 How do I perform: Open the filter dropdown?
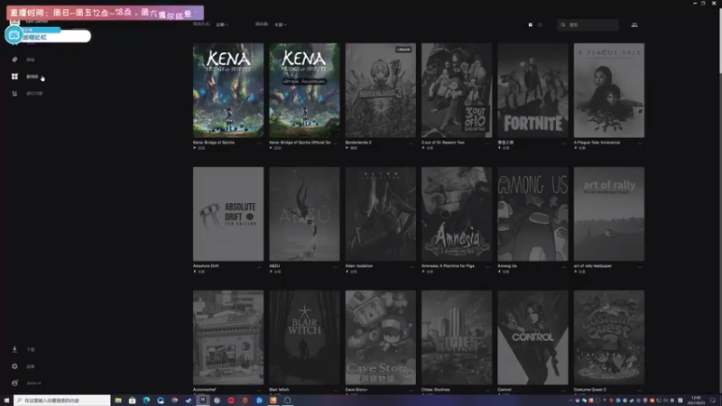click(x=281, y=25)
